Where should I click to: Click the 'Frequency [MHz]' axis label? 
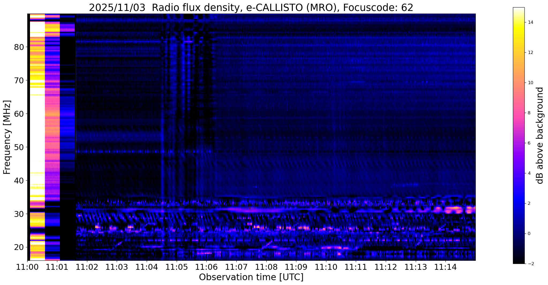click(7, 137)
